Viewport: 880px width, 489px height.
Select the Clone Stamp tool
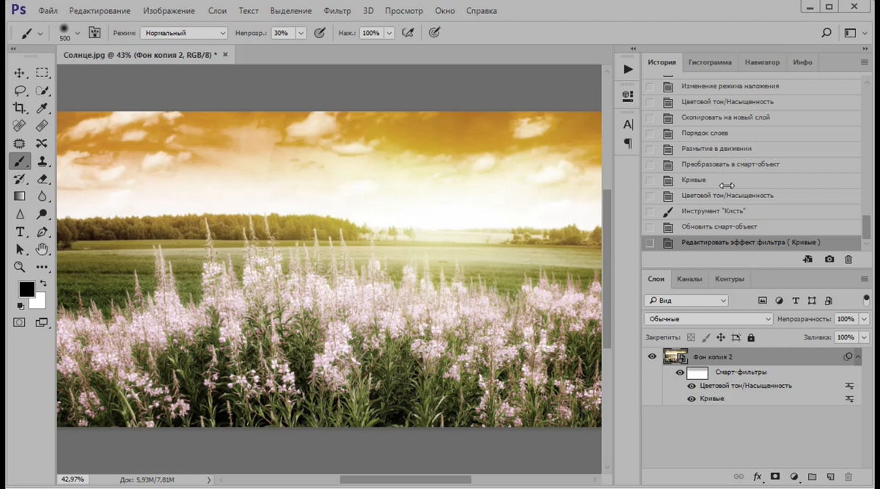pyautogui.click(x=42, y=161)
